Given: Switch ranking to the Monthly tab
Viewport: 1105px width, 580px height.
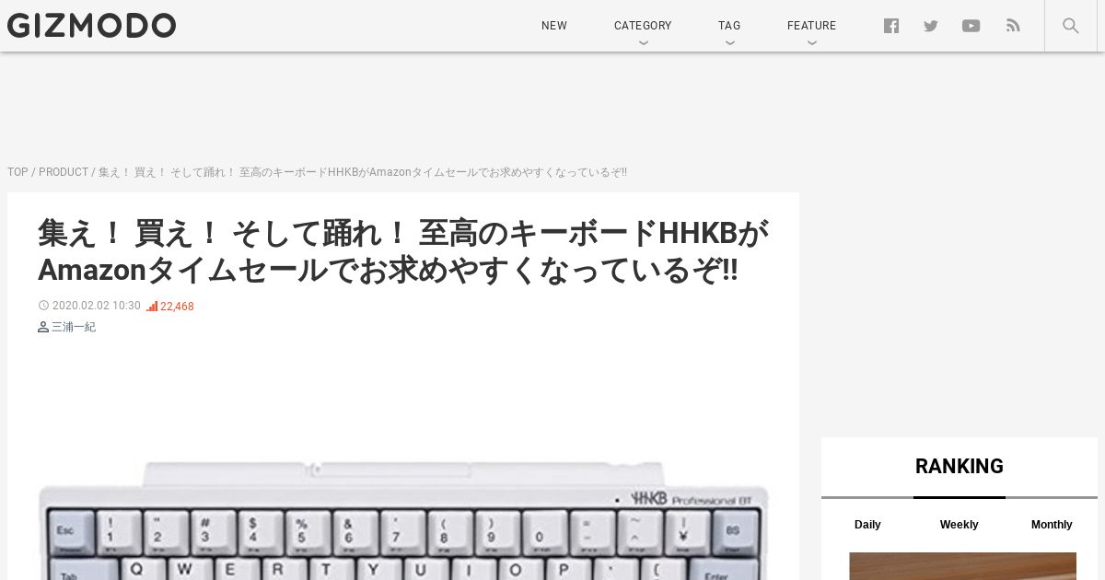Looking at the screenshot, I should [x=1052, y=525].
